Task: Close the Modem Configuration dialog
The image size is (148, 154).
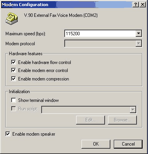Action: coord(143,5)
